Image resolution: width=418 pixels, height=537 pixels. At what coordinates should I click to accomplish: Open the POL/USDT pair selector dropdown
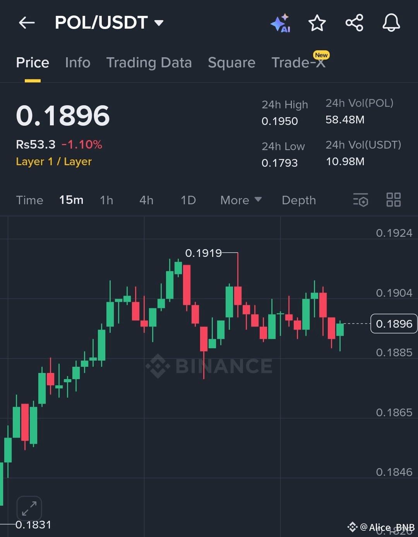pos(110,22)
